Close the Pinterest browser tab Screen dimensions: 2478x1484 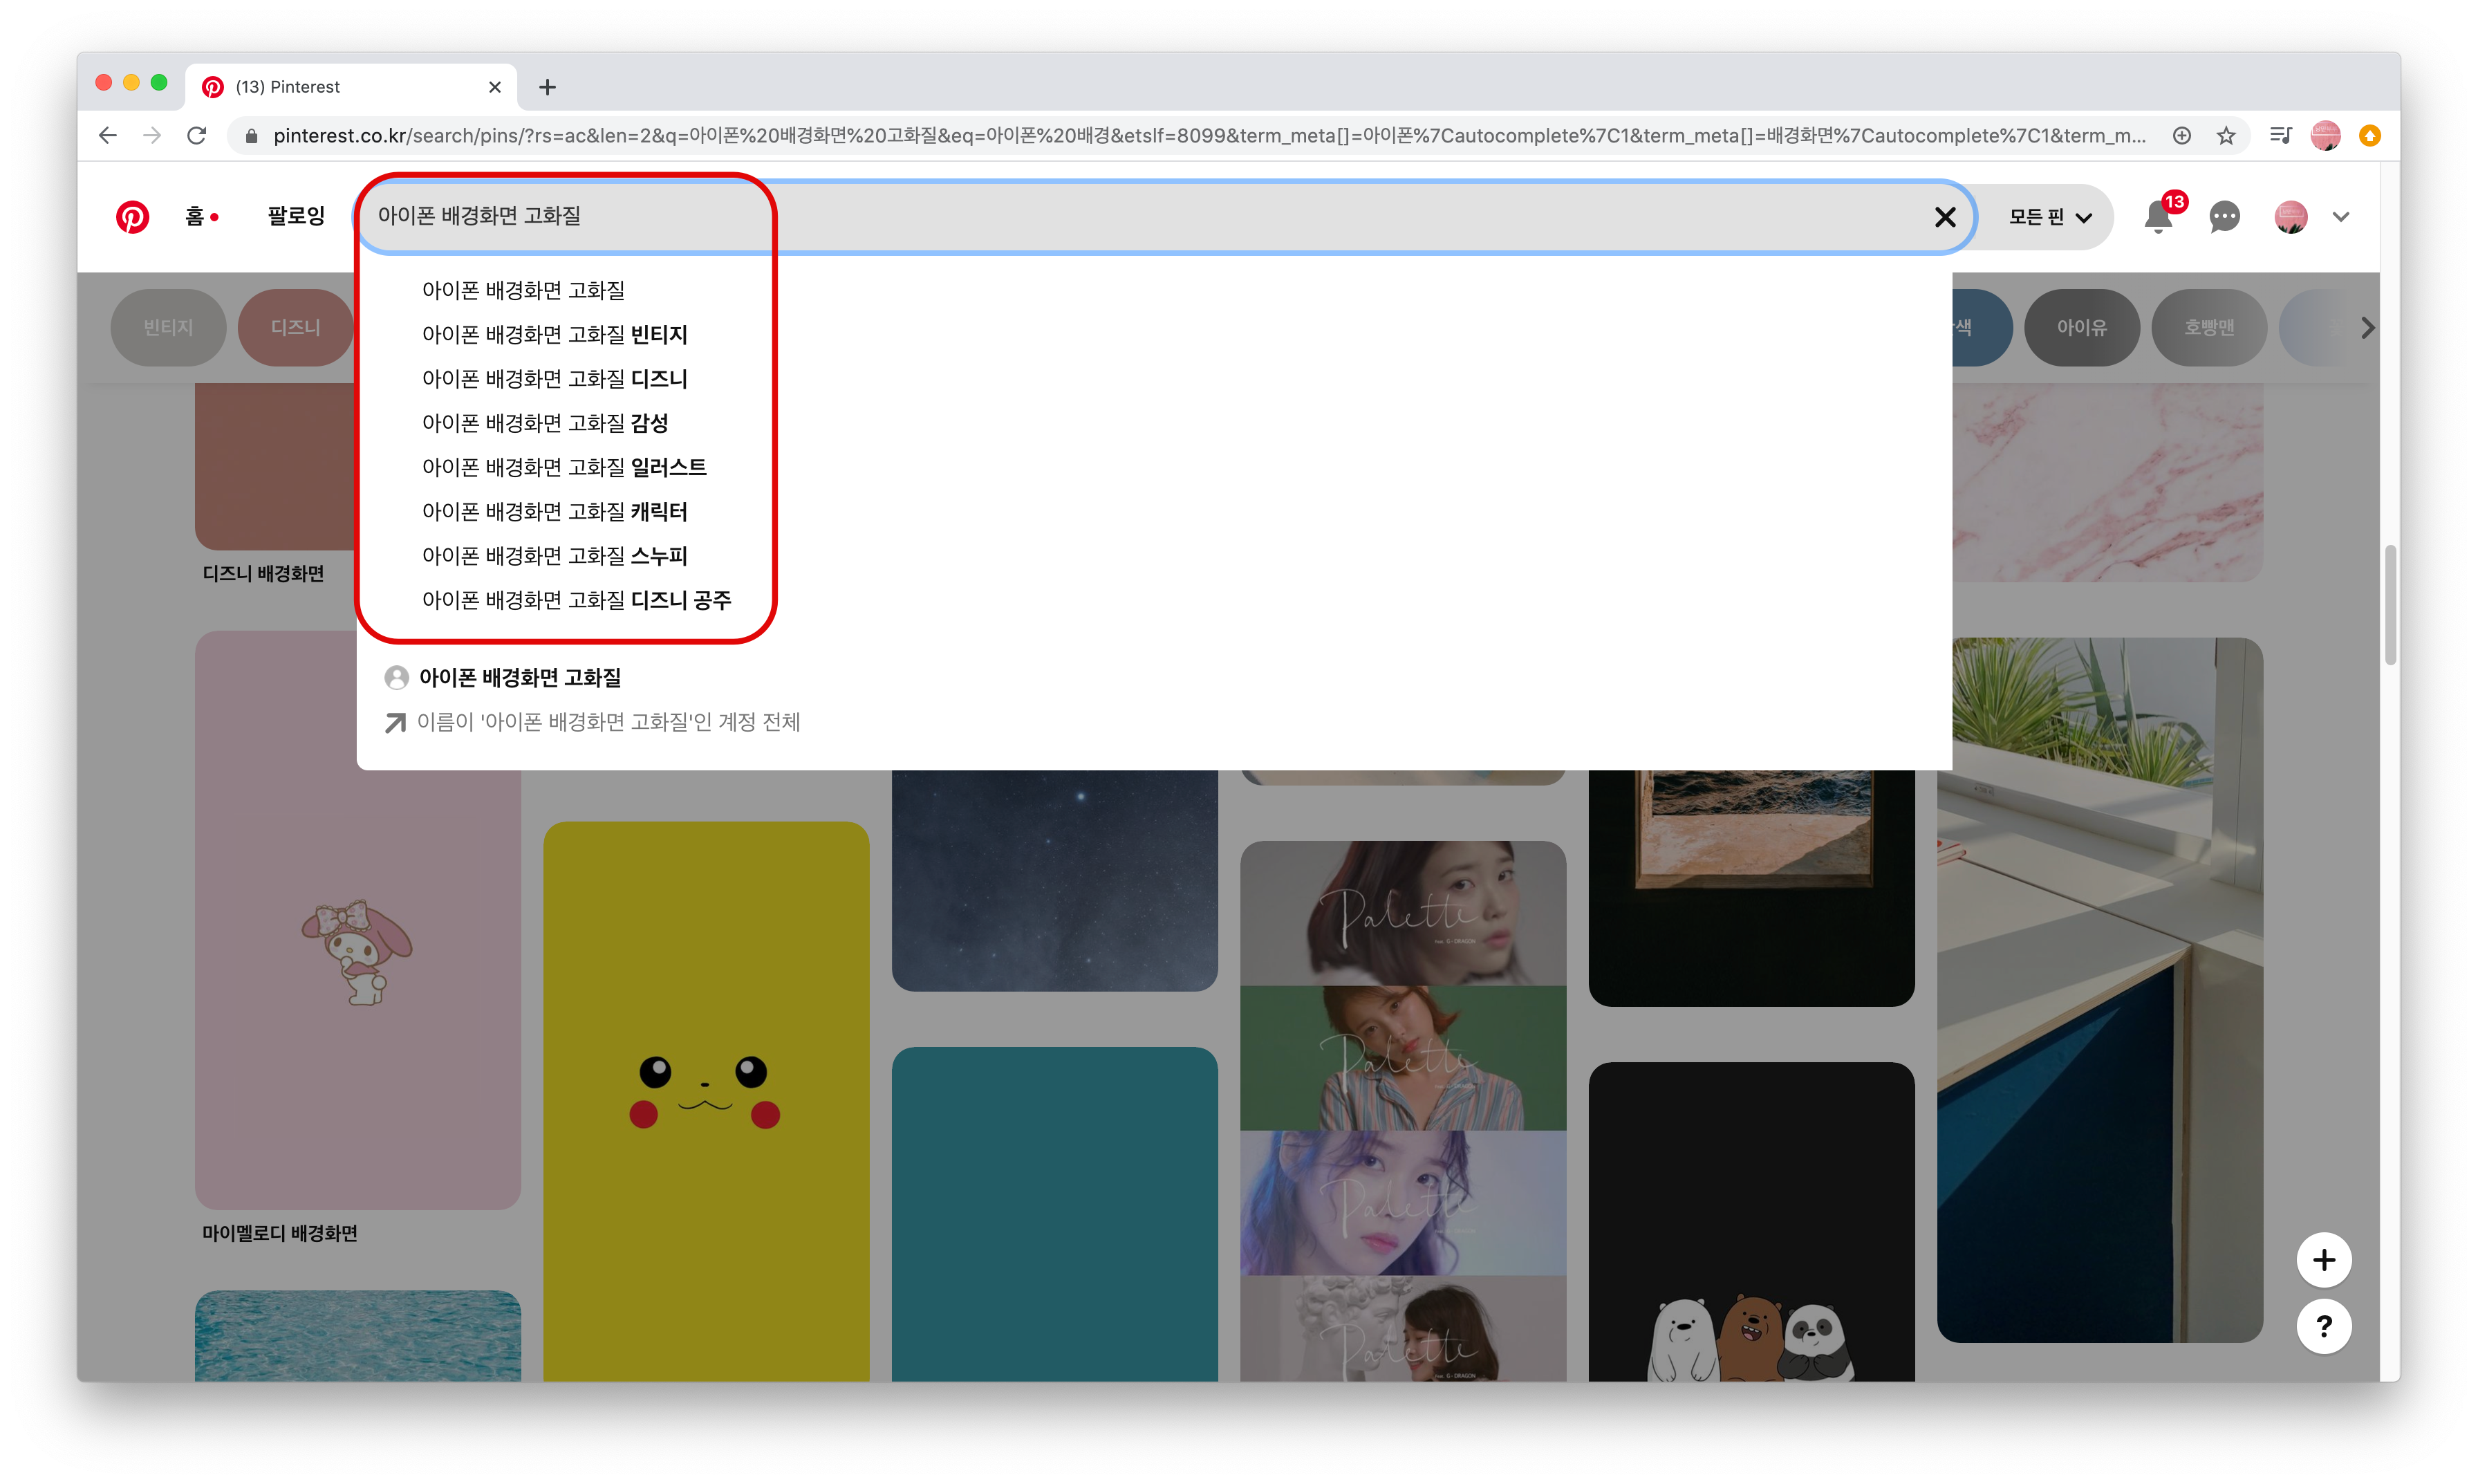[x=495, y=87]
